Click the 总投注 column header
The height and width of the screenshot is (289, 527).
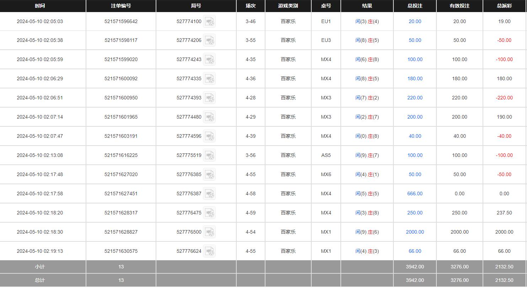[x=415, y=6]
